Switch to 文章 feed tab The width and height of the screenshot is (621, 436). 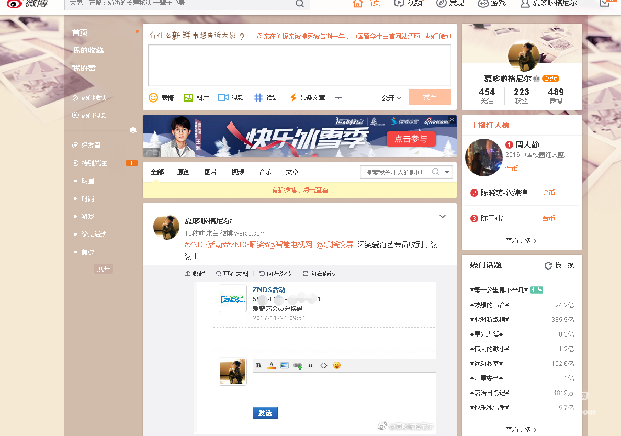coord(292,172)
